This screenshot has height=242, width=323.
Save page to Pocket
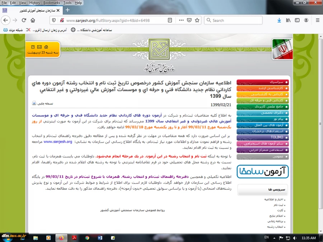pyautogui.click(x=189, y=20)
